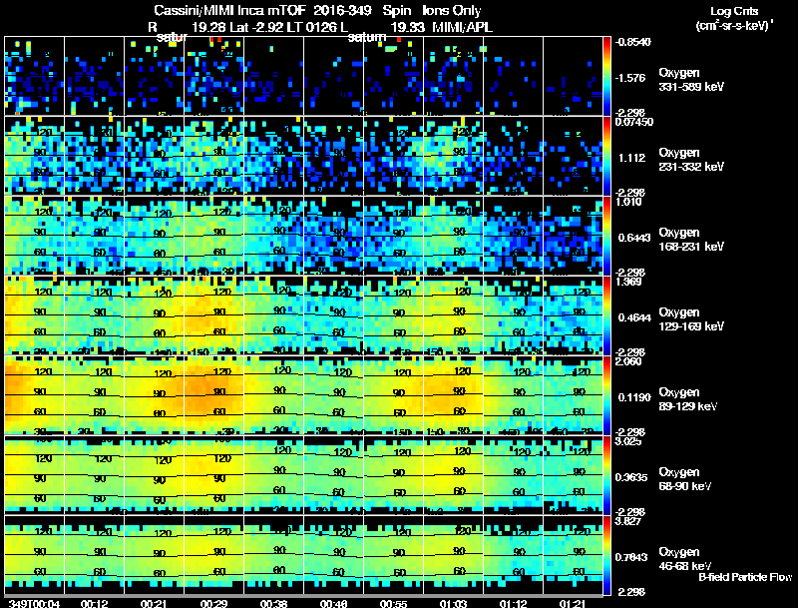Click the Oxygen 168-231 keV label
The image size is (798, 608).
[x=691, y=240]
